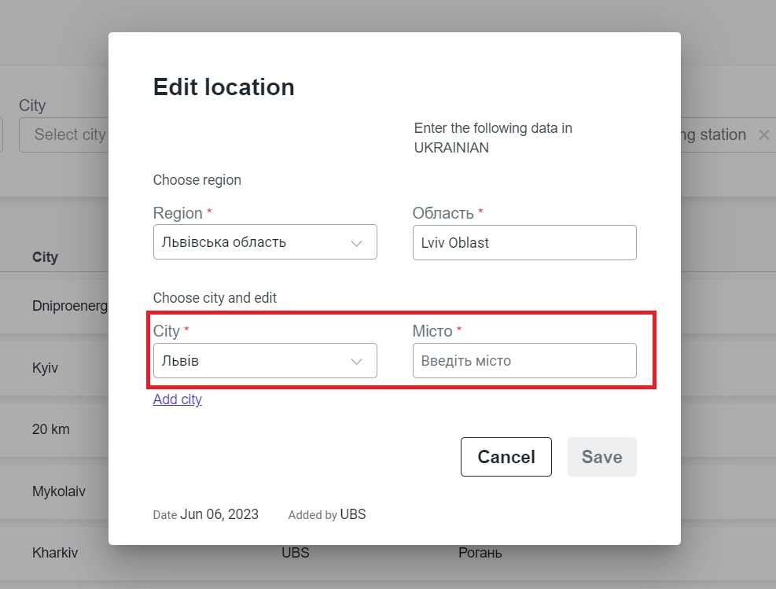Click the Add city link

click(x=177, y=399)
